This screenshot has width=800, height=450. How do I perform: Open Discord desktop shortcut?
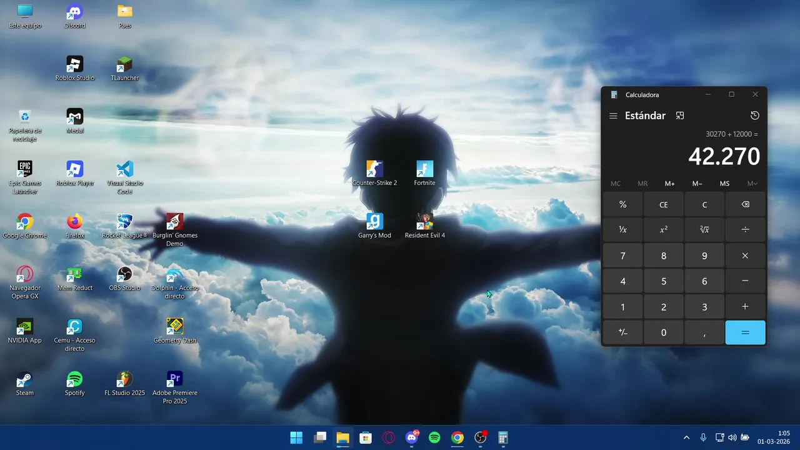(x=74, y=16)
